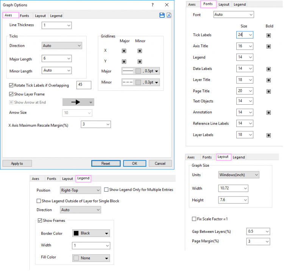
Task: Open the Legend tab in Graph Options dialog
Action: click(x=56, y=16)
